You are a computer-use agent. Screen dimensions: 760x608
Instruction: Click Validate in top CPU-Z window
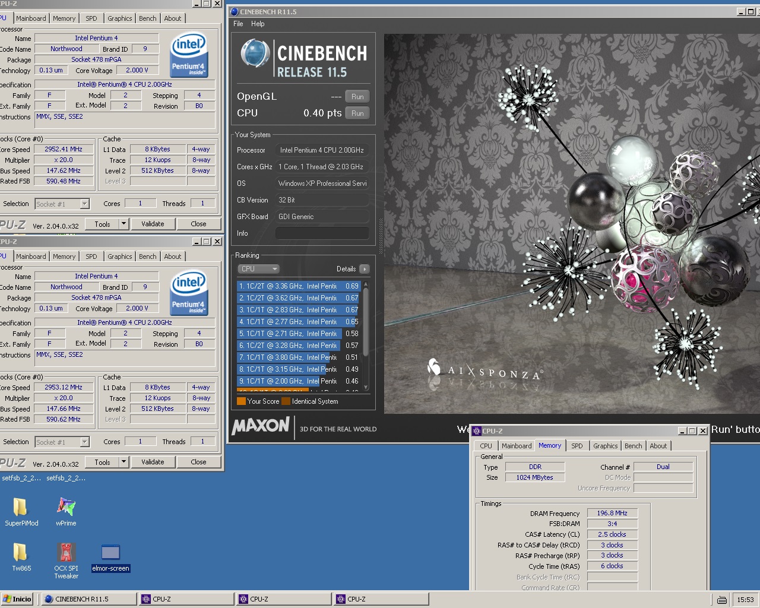153,224
